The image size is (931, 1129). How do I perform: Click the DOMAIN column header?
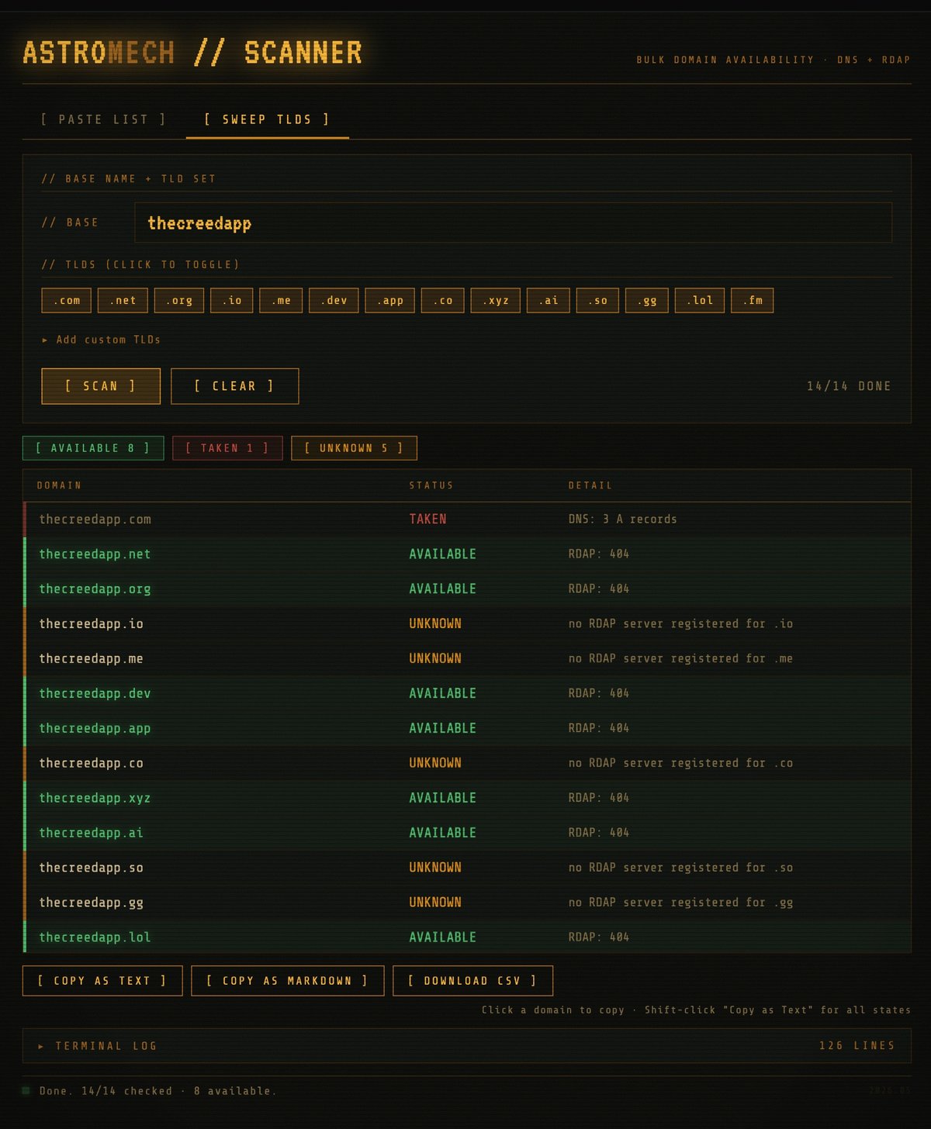click(59, 485)
